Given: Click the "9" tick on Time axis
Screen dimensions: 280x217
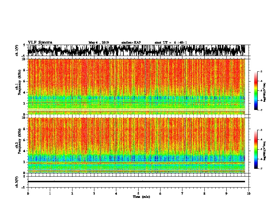Looking at the screenshot, I should tap(226, 194).
